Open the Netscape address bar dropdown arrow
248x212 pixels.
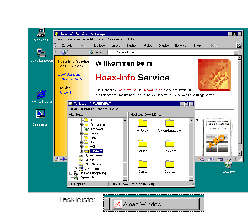point(236,52)
